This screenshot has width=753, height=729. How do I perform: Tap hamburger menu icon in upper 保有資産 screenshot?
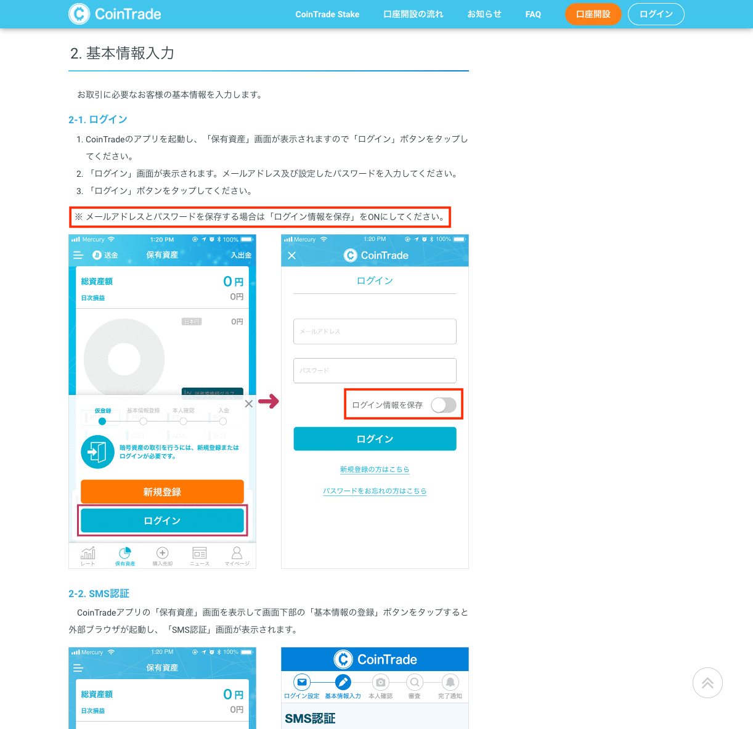click(x=78, y=255)
